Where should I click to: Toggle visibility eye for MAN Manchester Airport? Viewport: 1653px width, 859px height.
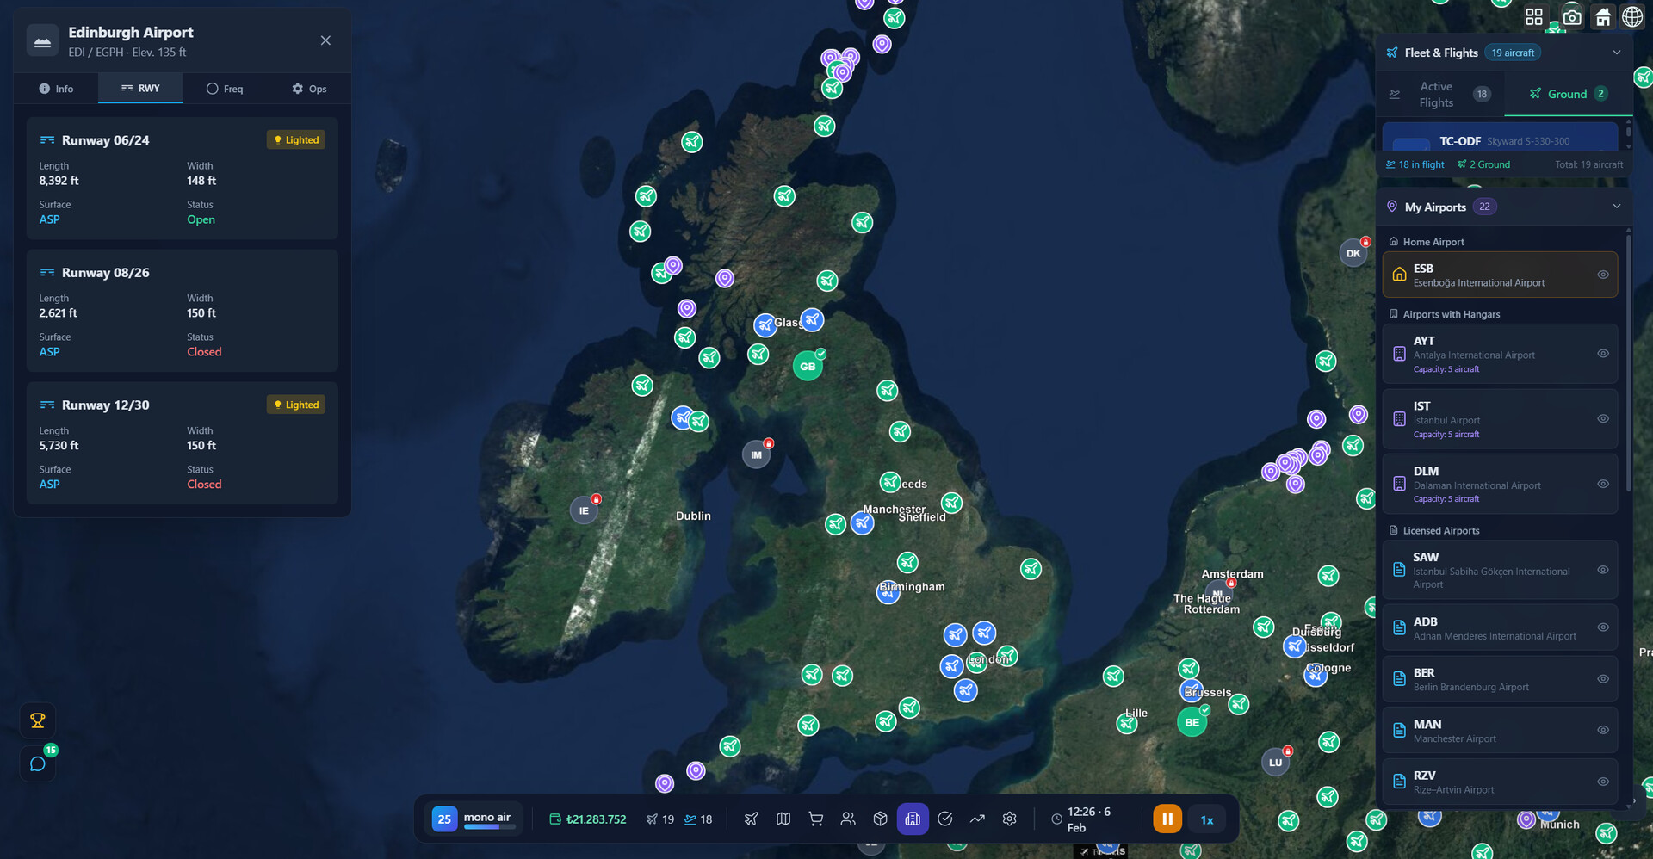point(1603,730)
